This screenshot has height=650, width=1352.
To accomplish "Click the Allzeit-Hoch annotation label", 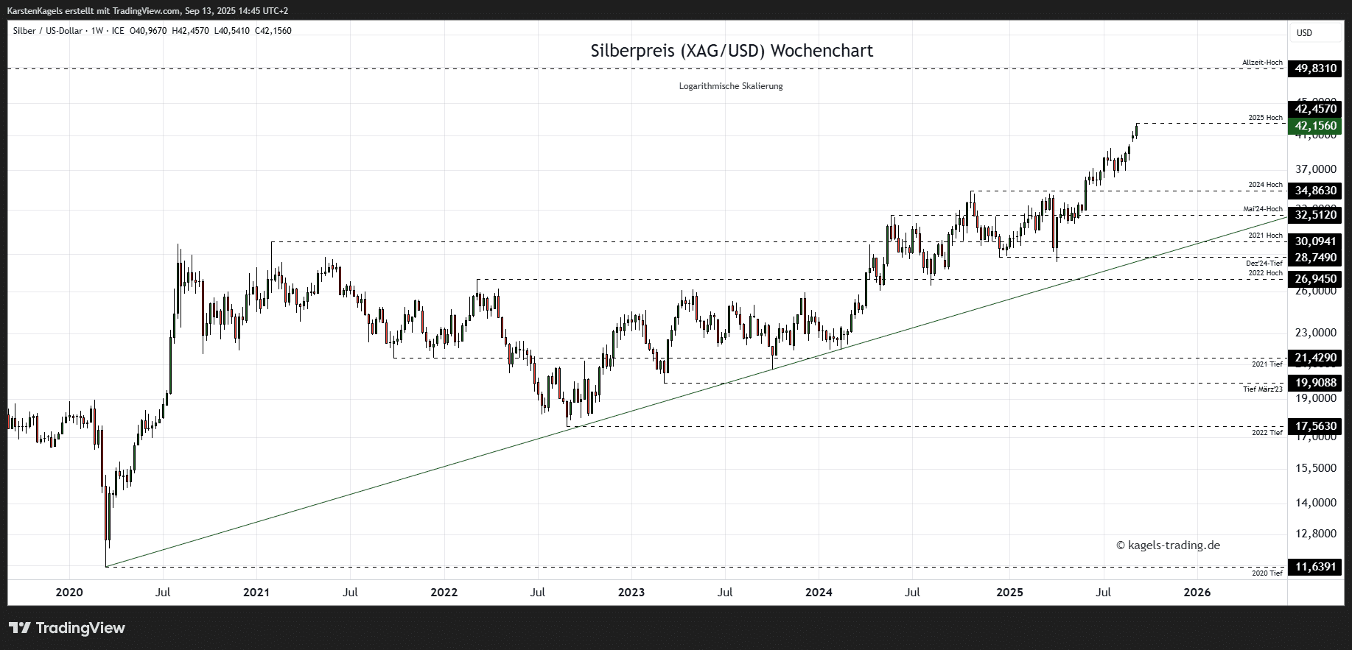I will point(1262,63).
